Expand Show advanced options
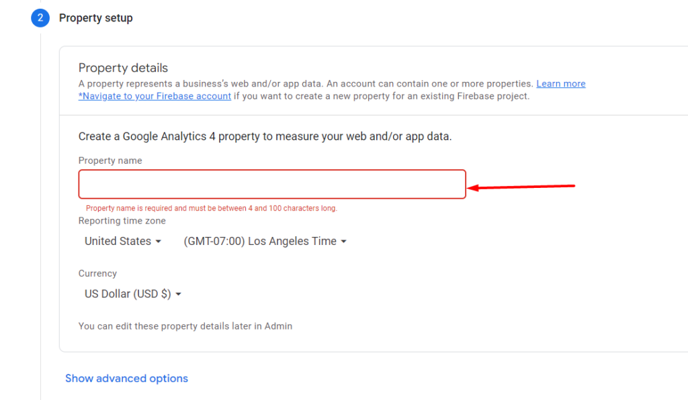The width and height of the screenshot is (688, 400). pos(126,379)
